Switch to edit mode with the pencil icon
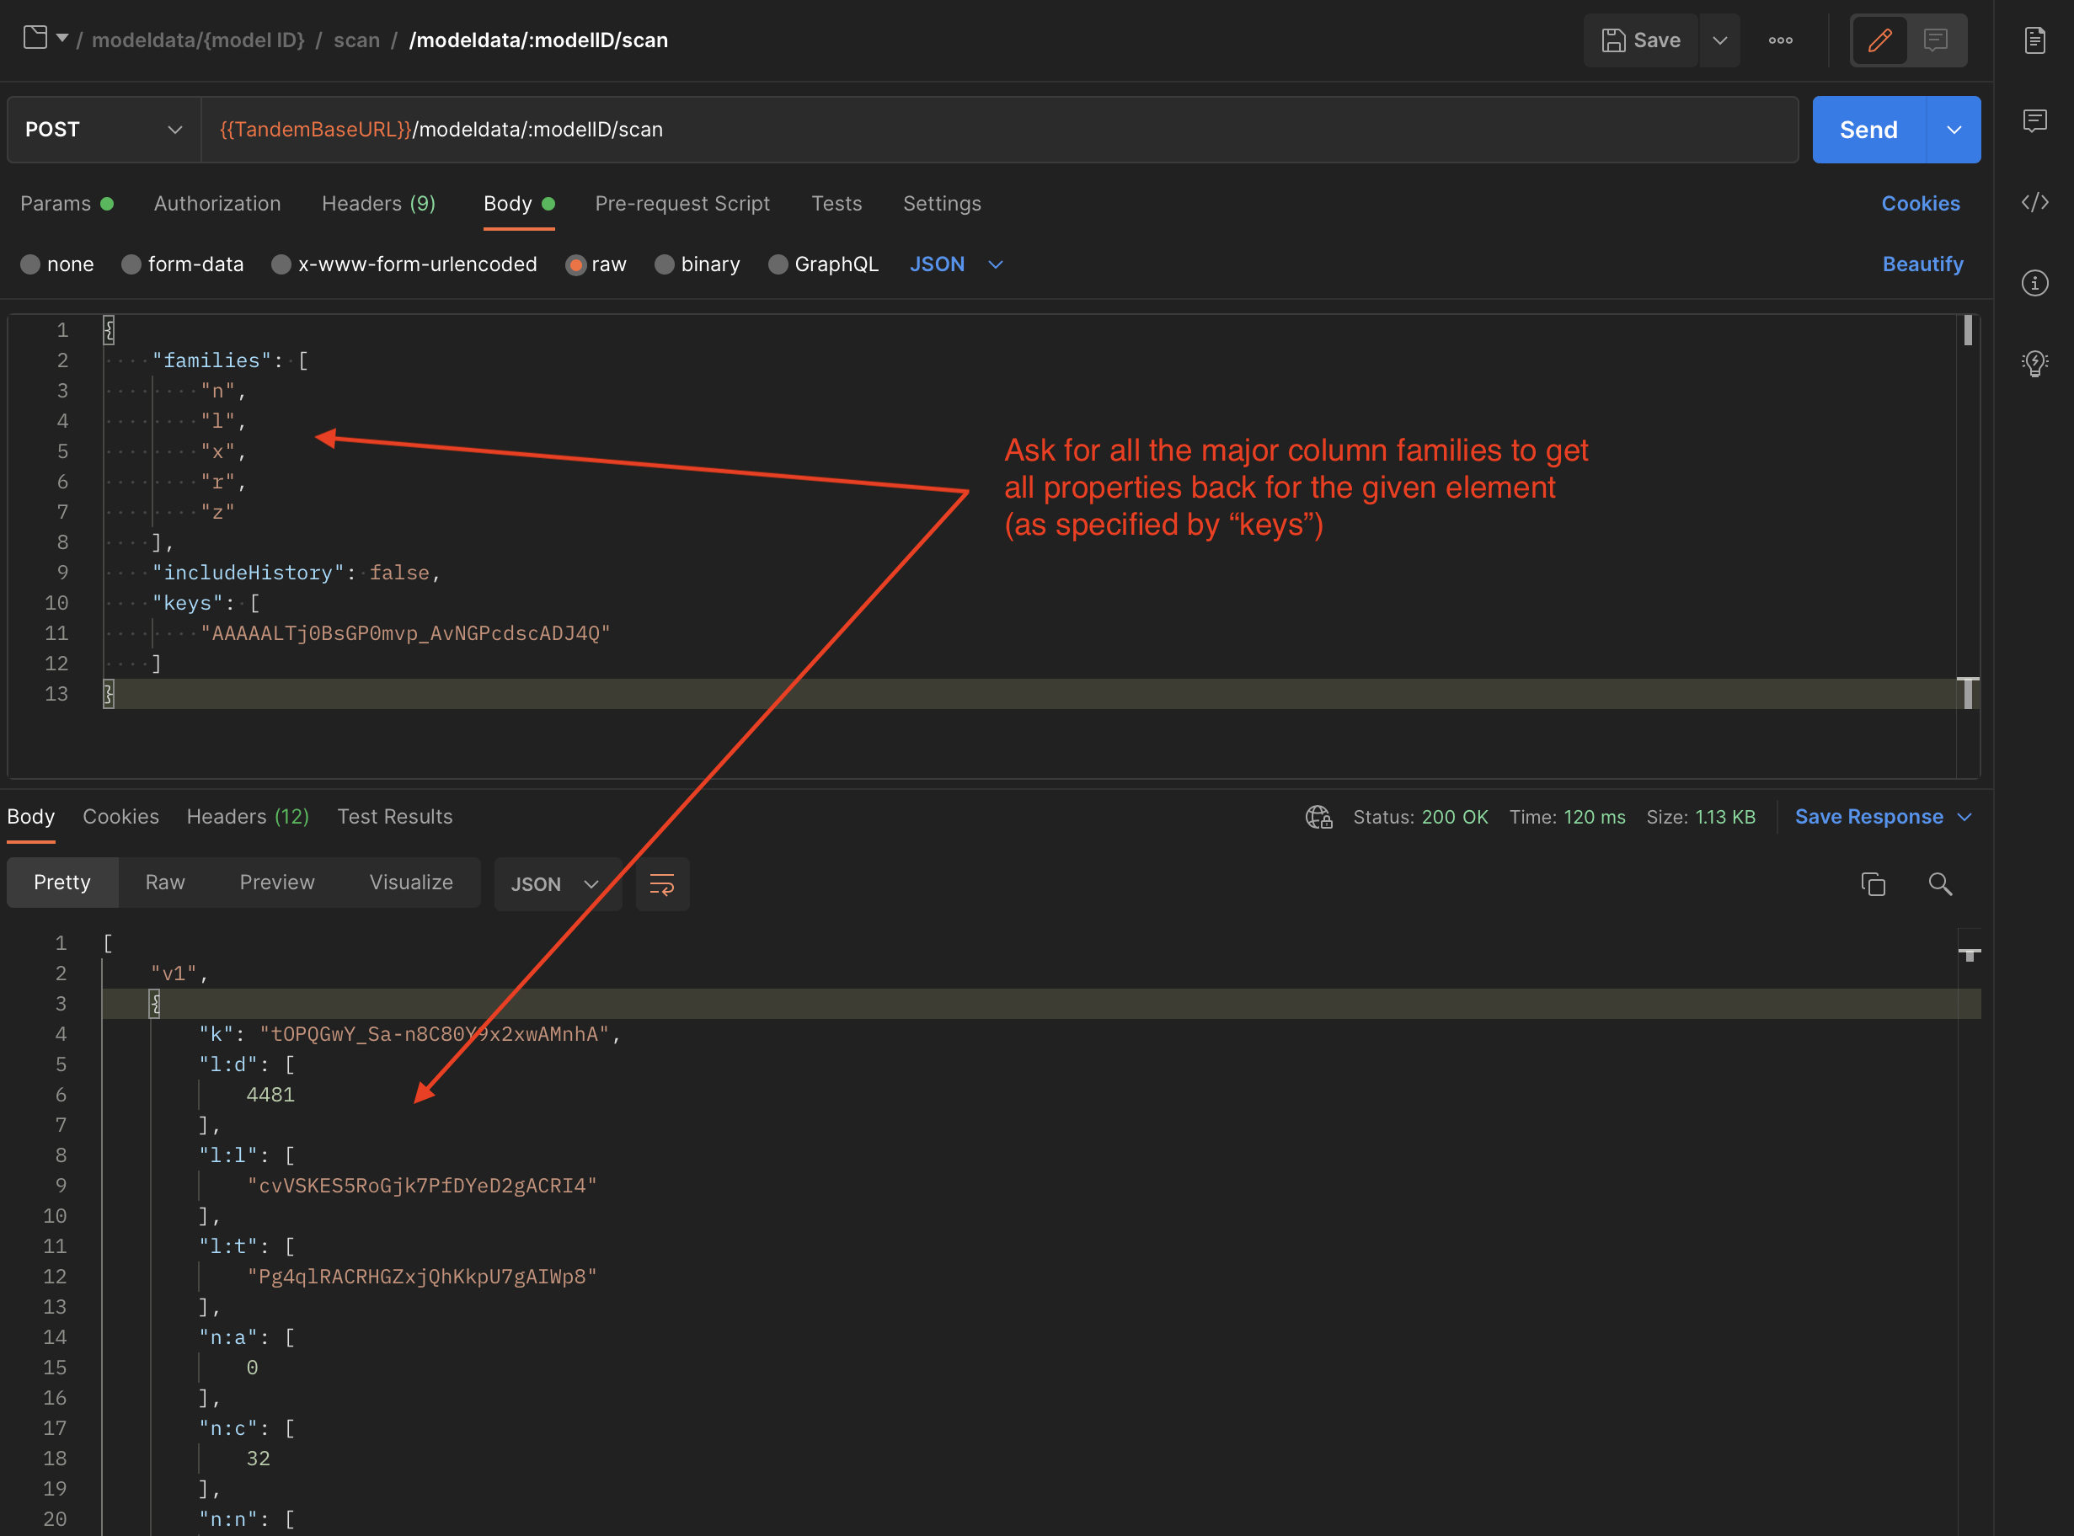 [x=1879, y=40]
